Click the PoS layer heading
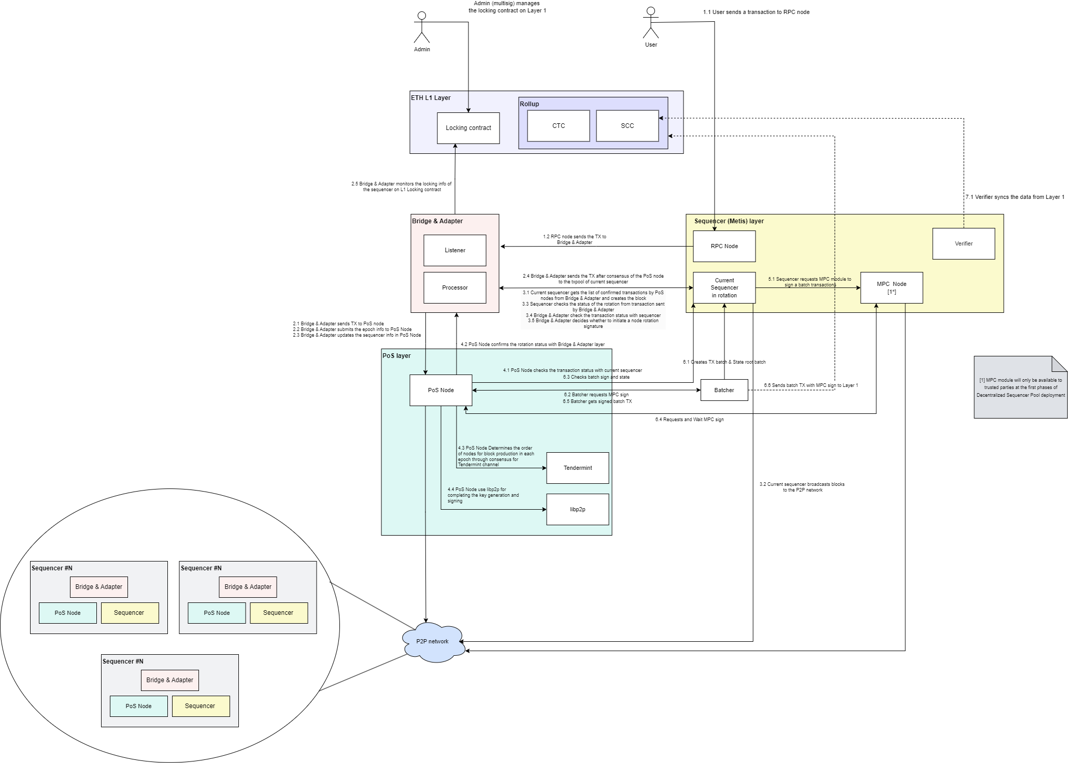 click(x=396, y=356)
